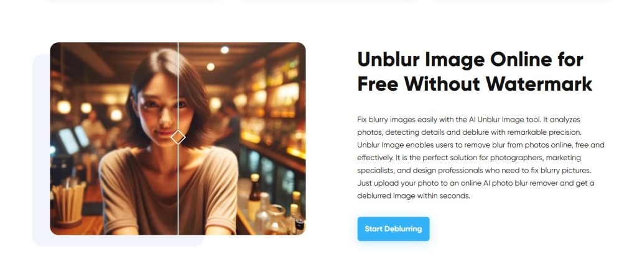Click the "Unblur Image Online for" heading line
Image resolution: width=637 pixels, height=280 pixels.
(470, 60)
